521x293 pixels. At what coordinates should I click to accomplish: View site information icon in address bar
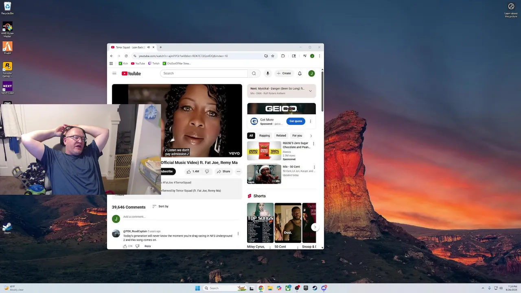(135, 56)
